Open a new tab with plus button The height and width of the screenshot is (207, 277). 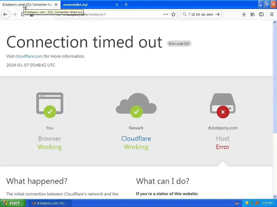126,4
